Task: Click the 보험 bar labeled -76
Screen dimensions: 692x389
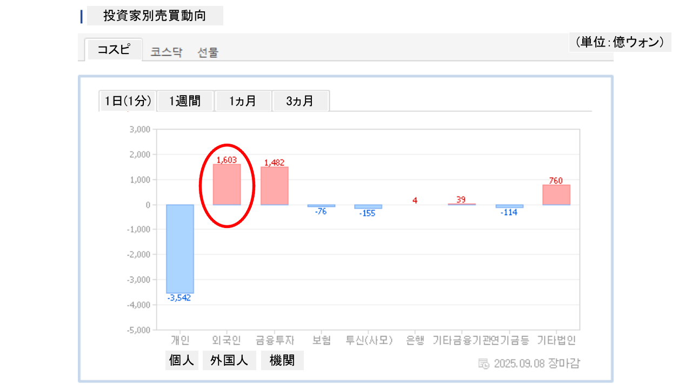Action: pyautogui.click(x=321, y=206)
